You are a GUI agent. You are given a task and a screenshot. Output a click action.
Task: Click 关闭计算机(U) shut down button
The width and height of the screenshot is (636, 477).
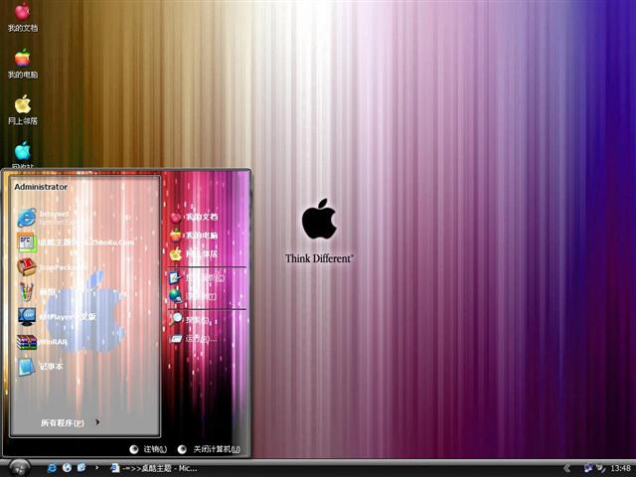point(210,449)
